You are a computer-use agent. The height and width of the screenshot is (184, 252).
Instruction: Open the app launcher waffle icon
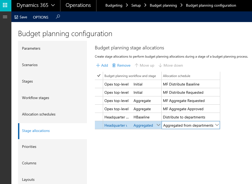[x=5, y=5]
